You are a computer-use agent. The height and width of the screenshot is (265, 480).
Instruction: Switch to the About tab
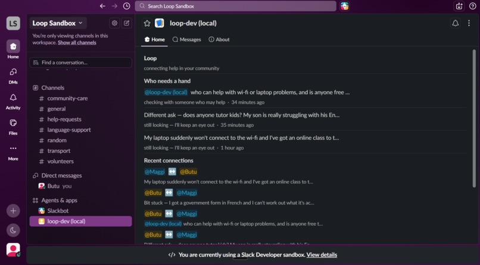click(x=219, y=39)
